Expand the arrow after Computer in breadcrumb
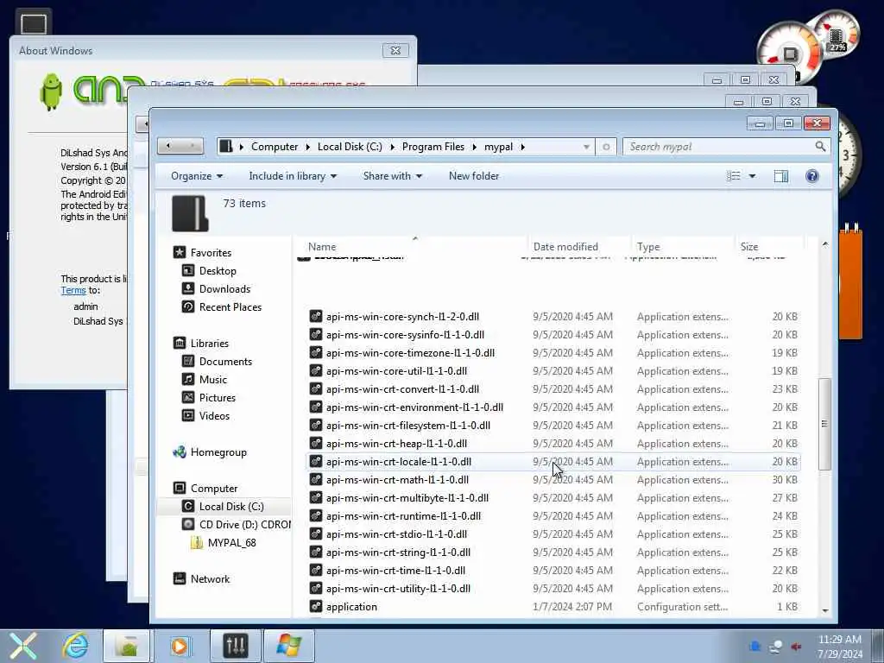The height and width of the screenshot is (663, 884). tap(308, 147)
